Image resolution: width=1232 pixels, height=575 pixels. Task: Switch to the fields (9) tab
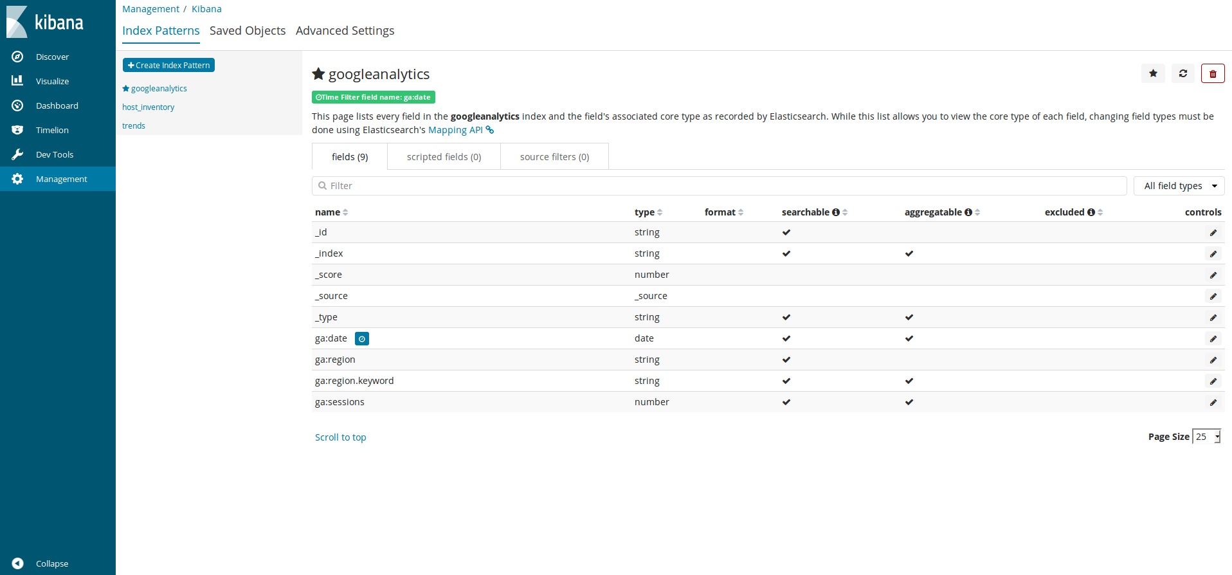pos(350,157)
